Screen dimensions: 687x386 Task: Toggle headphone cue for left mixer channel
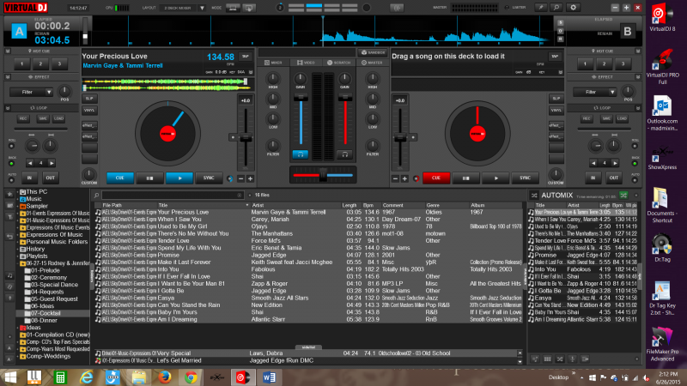(x=301, y=154)
